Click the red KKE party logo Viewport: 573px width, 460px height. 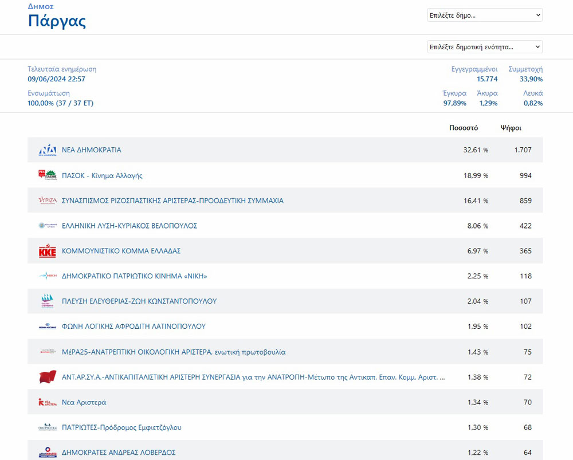tap(47, 251)
